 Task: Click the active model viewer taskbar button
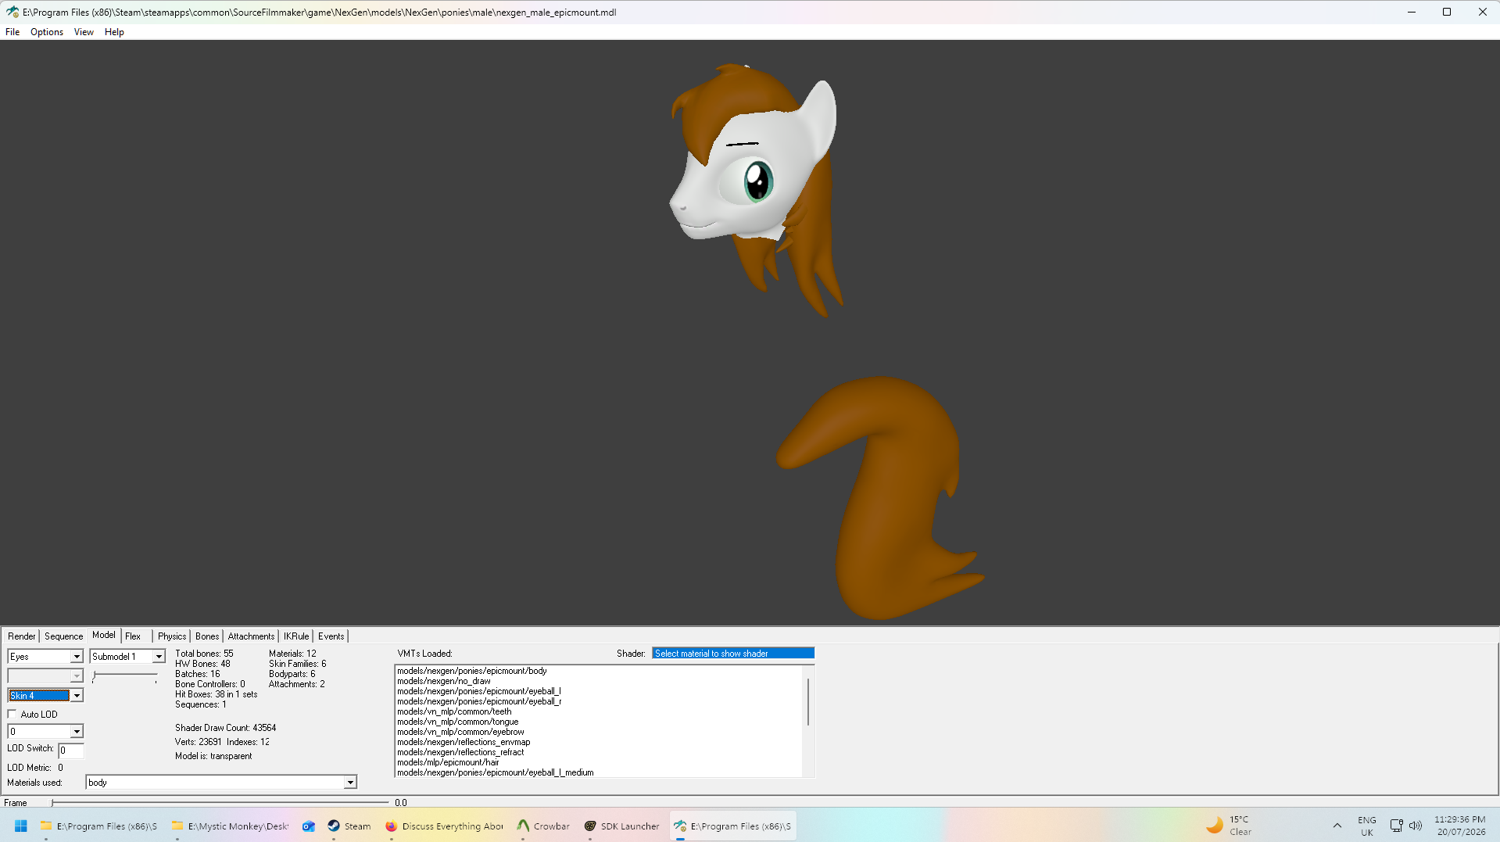click(x=732, y=826)
